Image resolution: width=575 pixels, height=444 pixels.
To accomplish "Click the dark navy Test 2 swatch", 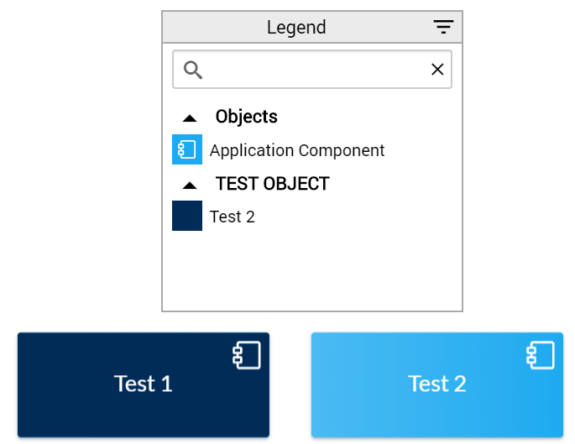I will click(x=187, y=216).
